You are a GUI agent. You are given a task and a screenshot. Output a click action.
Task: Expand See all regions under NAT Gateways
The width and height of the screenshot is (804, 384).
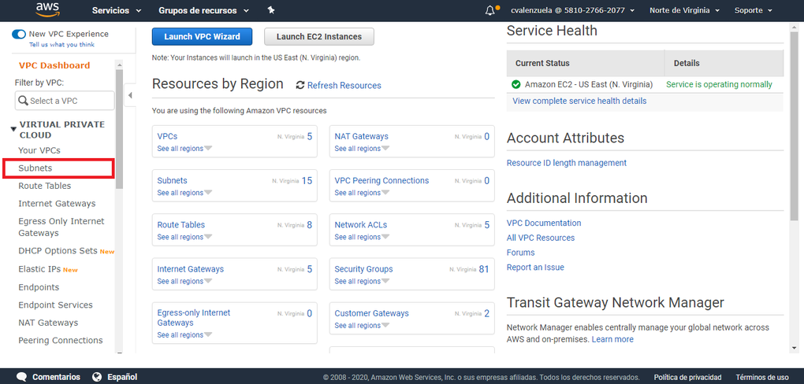(362, 149)
